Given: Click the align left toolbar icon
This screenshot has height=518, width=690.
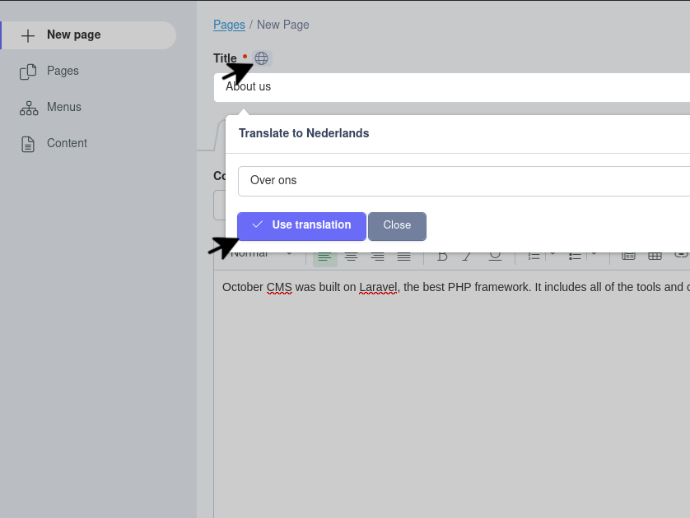Looking at the screenshot, I should (x=324, y=257).
